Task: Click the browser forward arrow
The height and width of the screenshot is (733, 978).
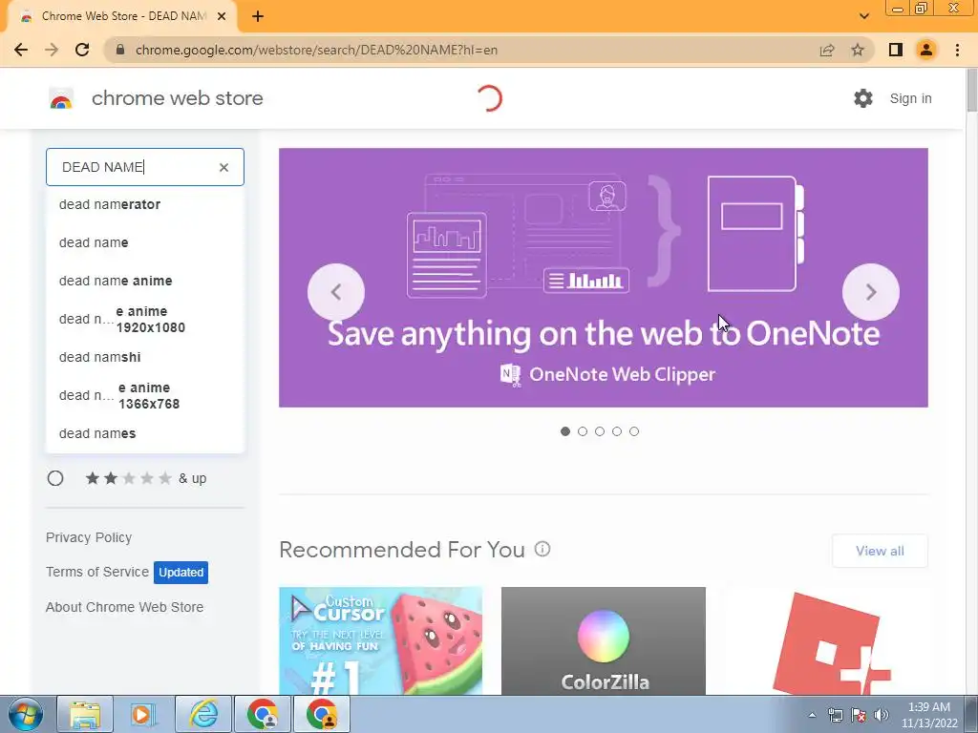Action: [x=52, y=50]
